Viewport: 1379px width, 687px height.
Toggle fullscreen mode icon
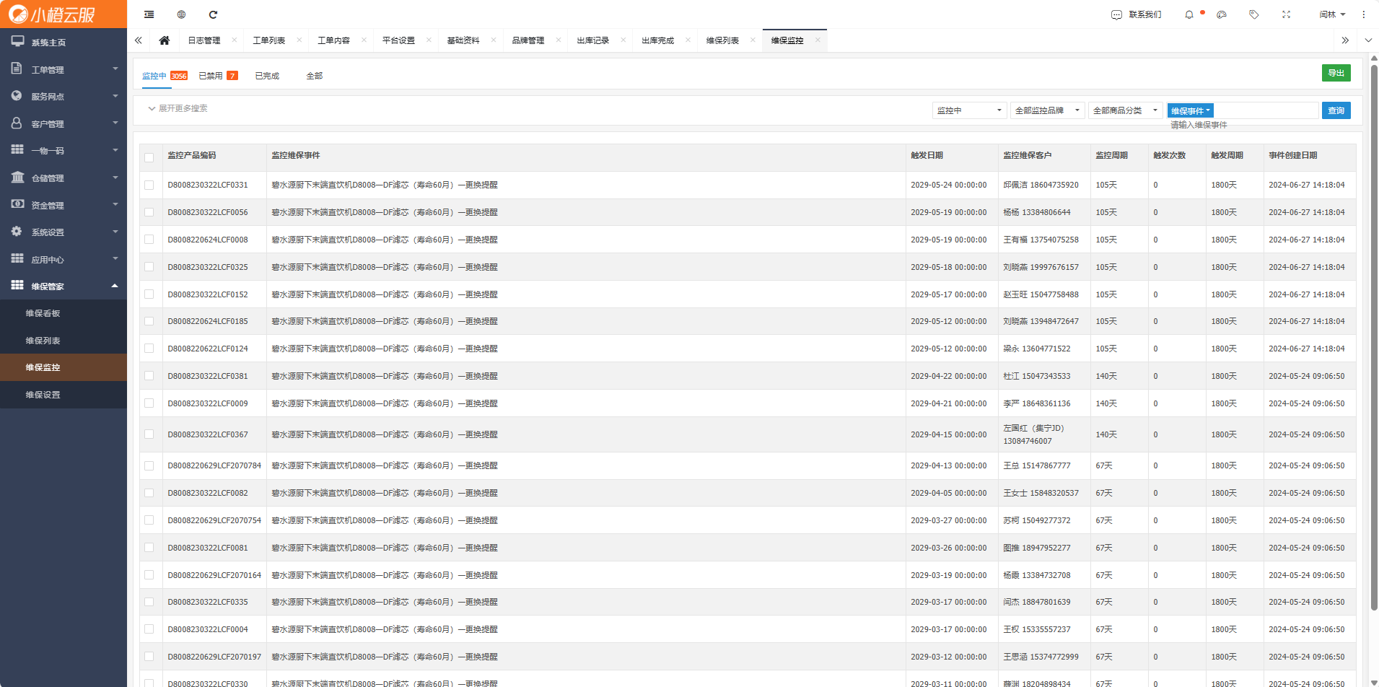(1286, 14)
